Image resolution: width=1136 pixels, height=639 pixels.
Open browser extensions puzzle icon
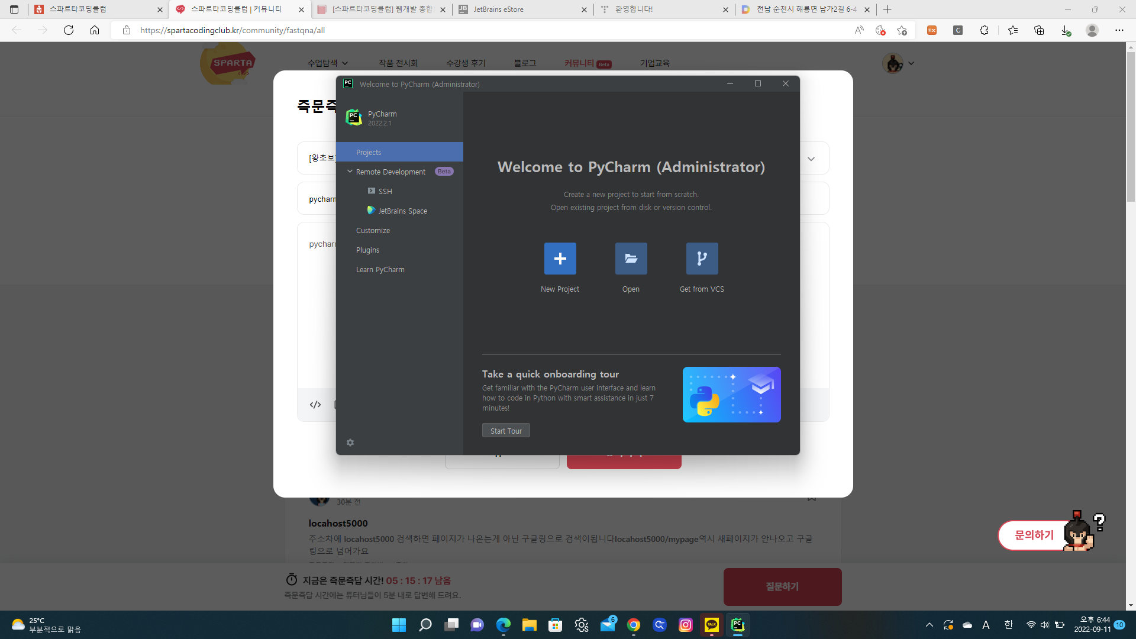click(x=984, y=30)
